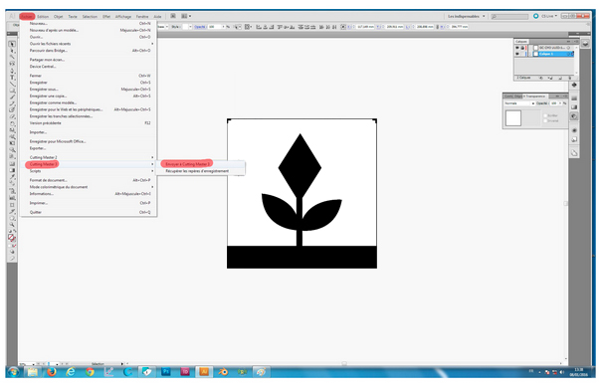Open Blender from the taskbar
The width and height of the screenshot is (604, 387).
pos(223,372)
